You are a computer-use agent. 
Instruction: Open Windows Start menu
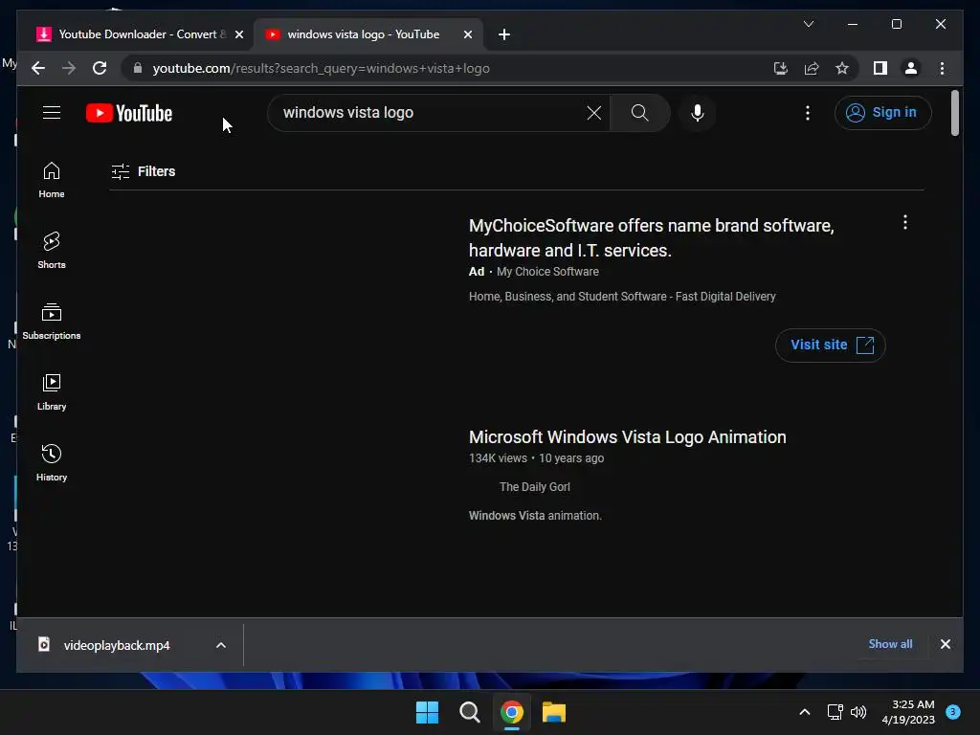coord(428,712)
